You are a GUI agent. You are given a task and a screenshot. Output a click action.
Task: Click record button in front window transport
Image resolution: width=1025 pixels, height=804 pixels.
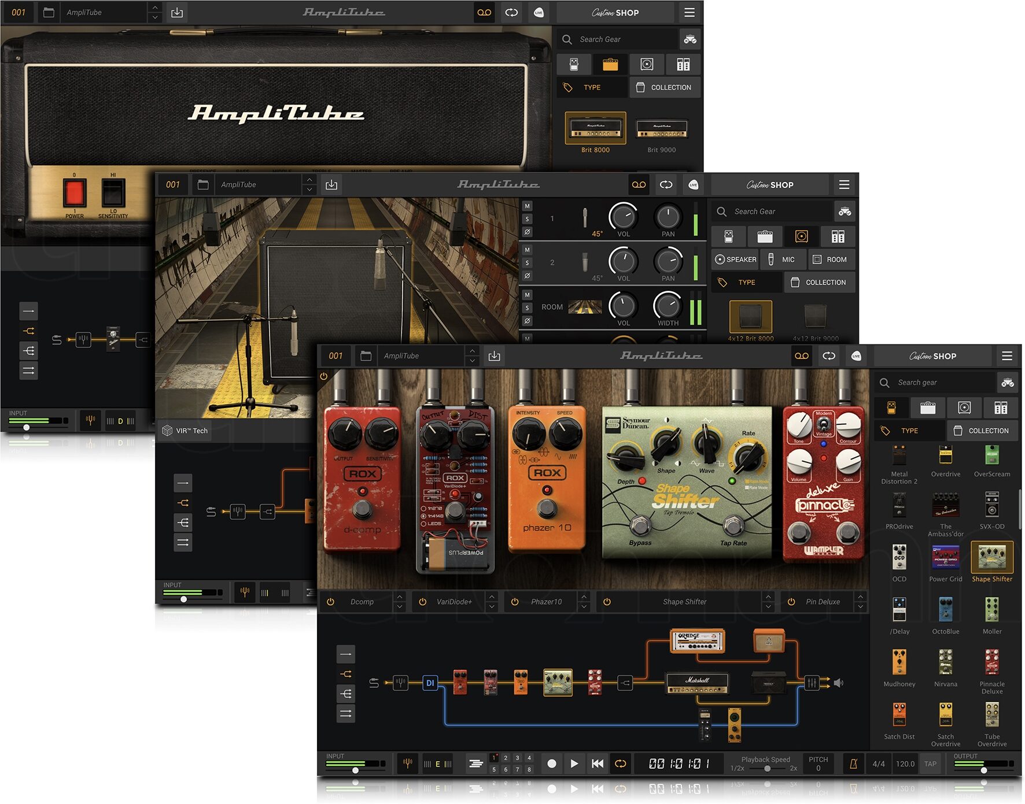552,764
